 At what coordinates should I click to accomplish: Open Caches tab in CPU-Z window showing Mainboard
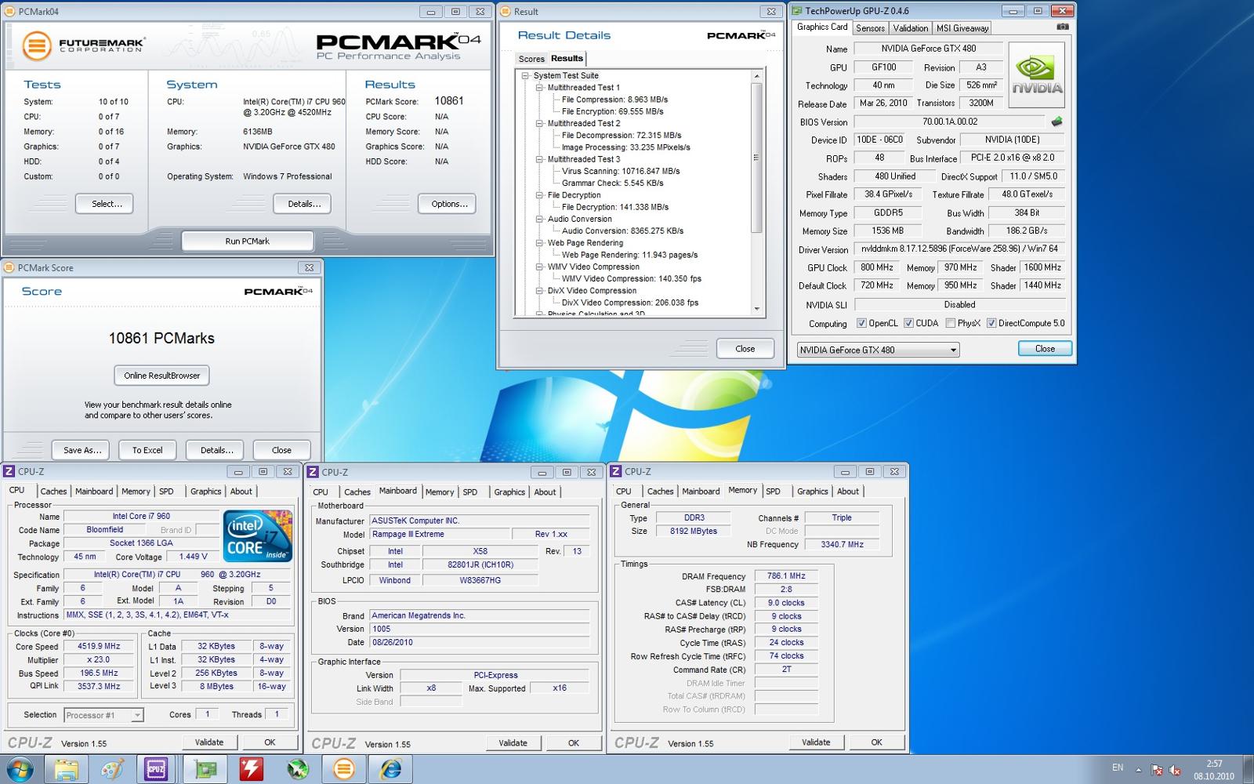point(357,492)
